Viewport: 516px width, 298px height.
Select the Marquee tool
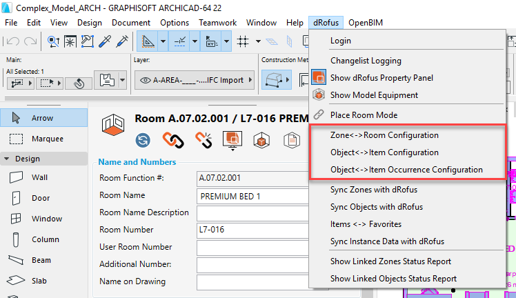click(x=43, y=139)
